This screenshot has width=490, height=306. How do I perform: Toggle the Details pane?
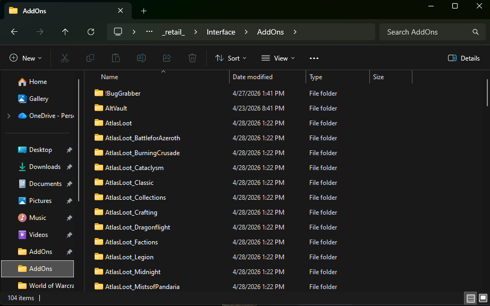click(464, 58)
